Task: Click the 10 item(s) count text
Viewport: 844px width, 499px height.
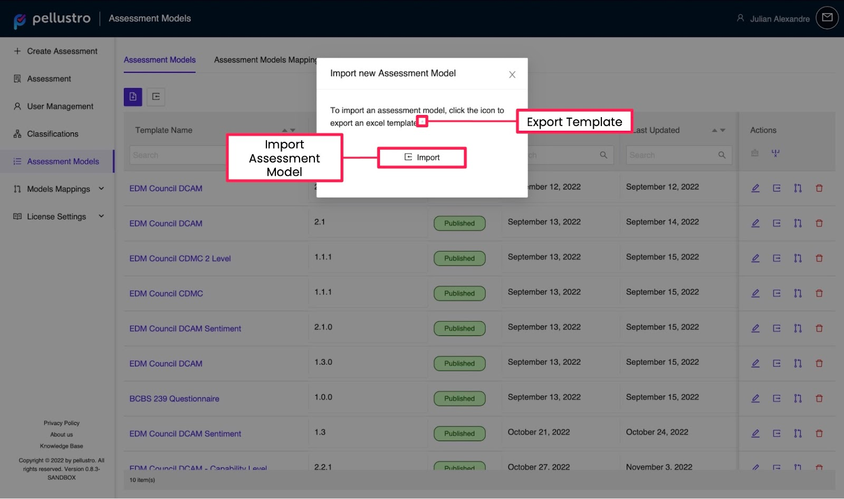Action: click(x=142, y=480)
